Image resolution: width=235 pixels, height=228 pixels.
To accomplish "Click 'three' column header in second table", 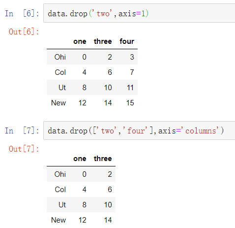I will [103, 159].
